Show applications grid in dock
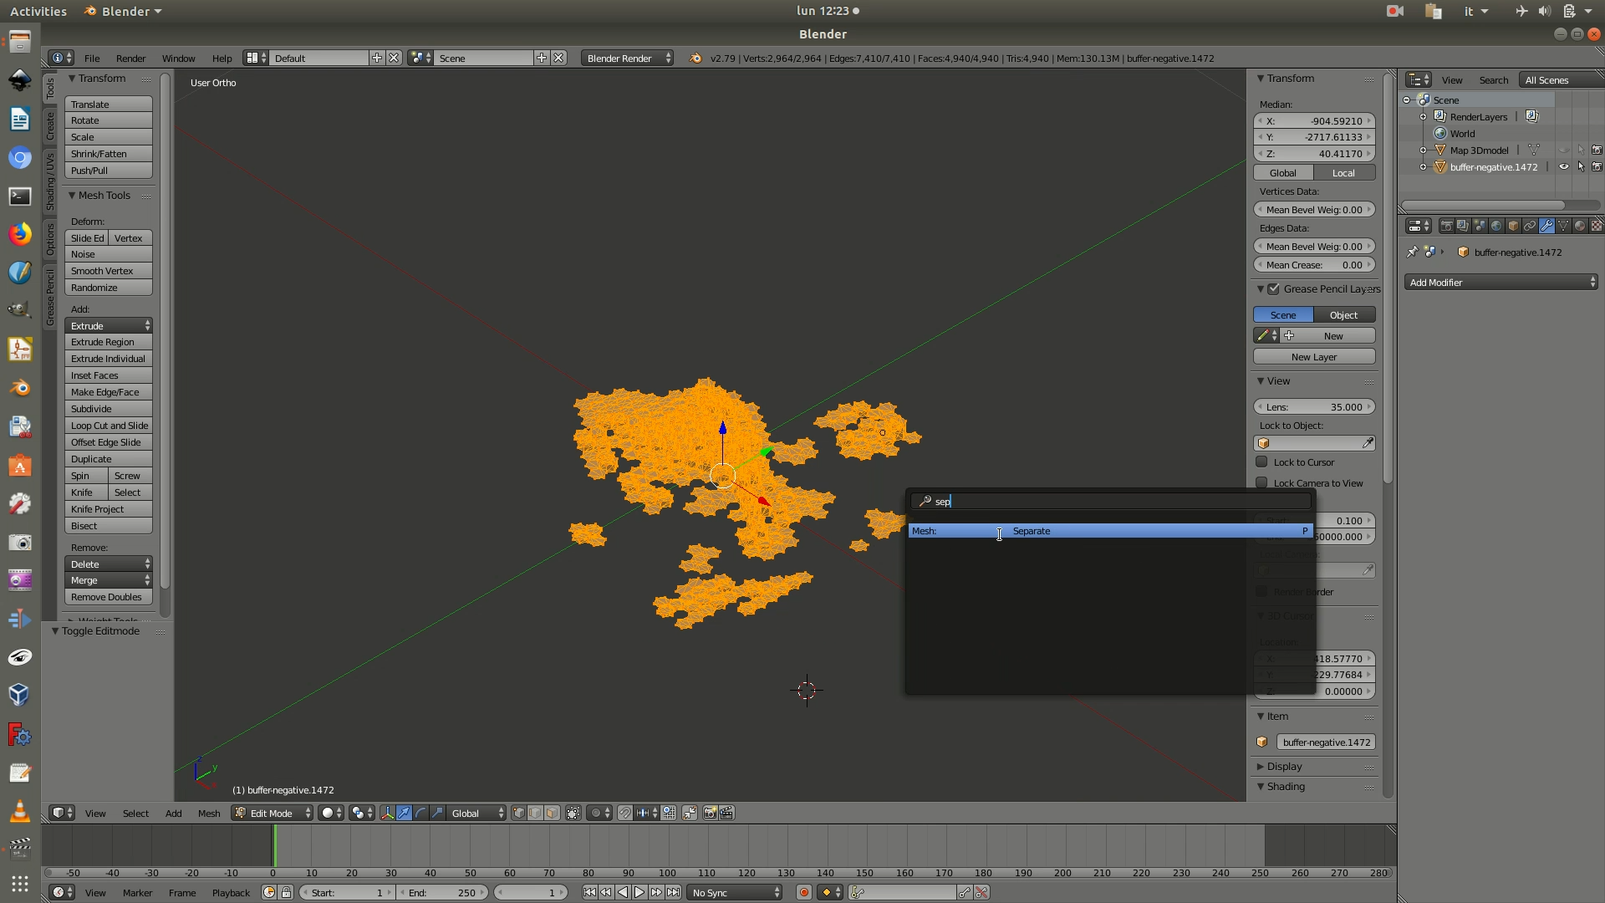The height and width of the screenshot is (903, 1605). tap(20, 884)
